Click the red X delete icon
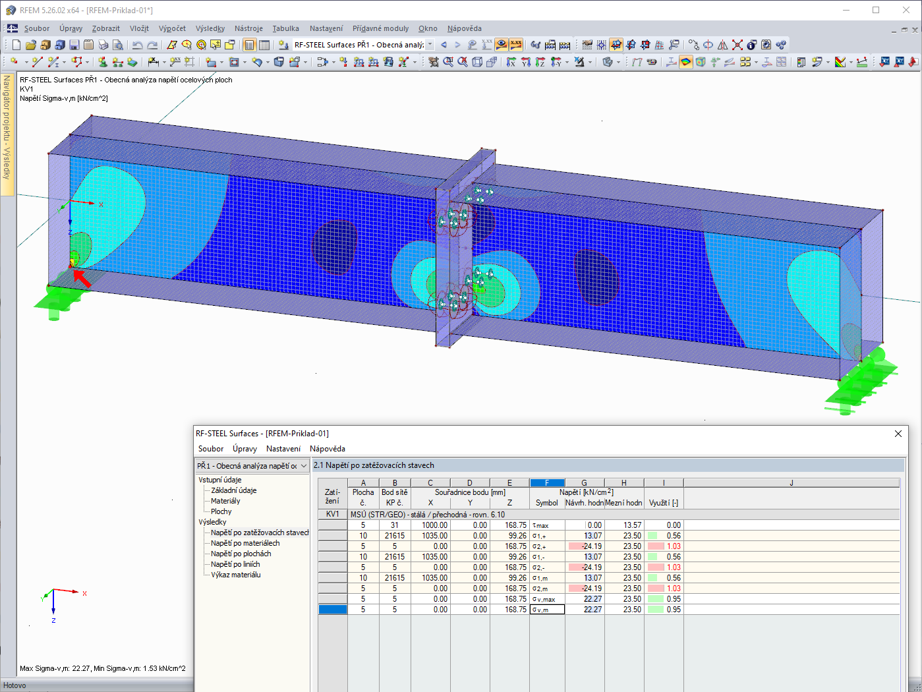Image resolution: width=922 pixels, height=692 pixels. coord(737,45)
